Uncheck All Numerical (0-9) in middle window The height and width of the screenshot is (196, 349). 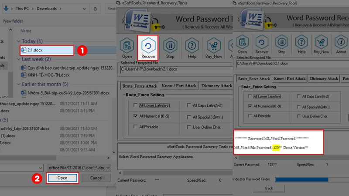pyautogui.click(x=135, y=116)
